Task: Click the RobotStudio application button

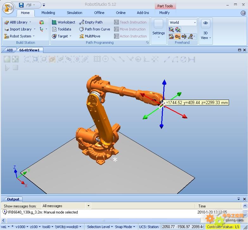Action: (8, 8)
